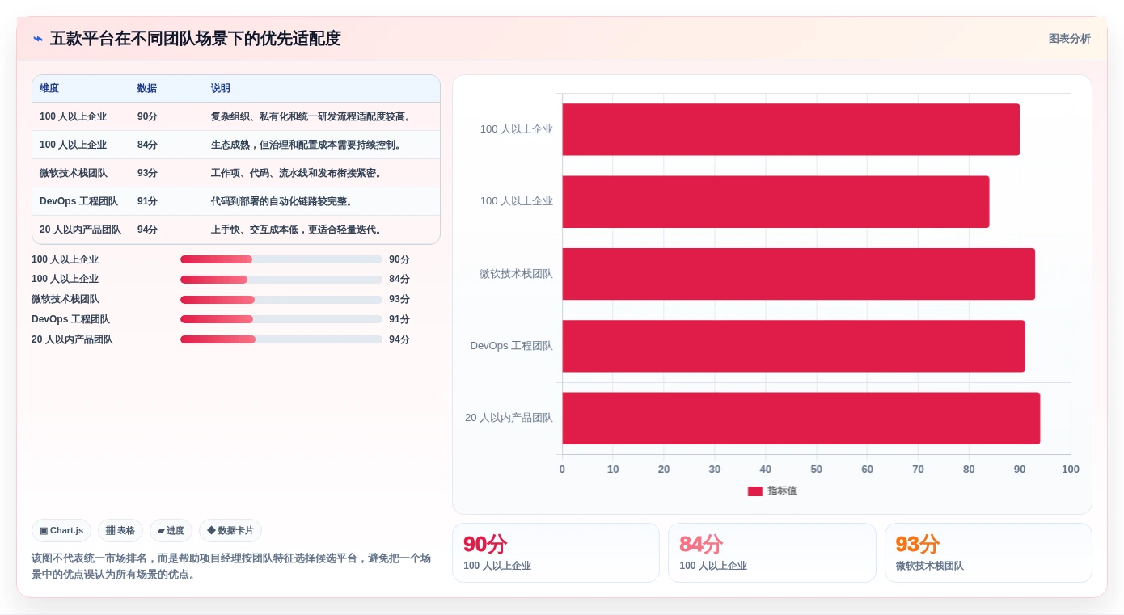The width and height of the screenshot is (1124, 615).
Task: Click DevOps 工程团队 in the table's first column
Action: (x=78, y=202)
